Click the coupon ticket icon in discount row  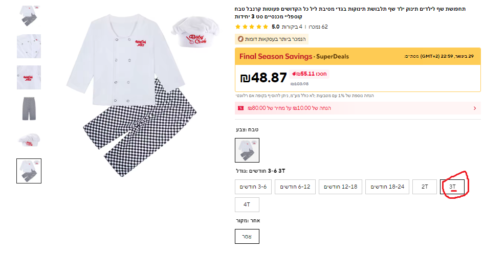coord(240,108)
